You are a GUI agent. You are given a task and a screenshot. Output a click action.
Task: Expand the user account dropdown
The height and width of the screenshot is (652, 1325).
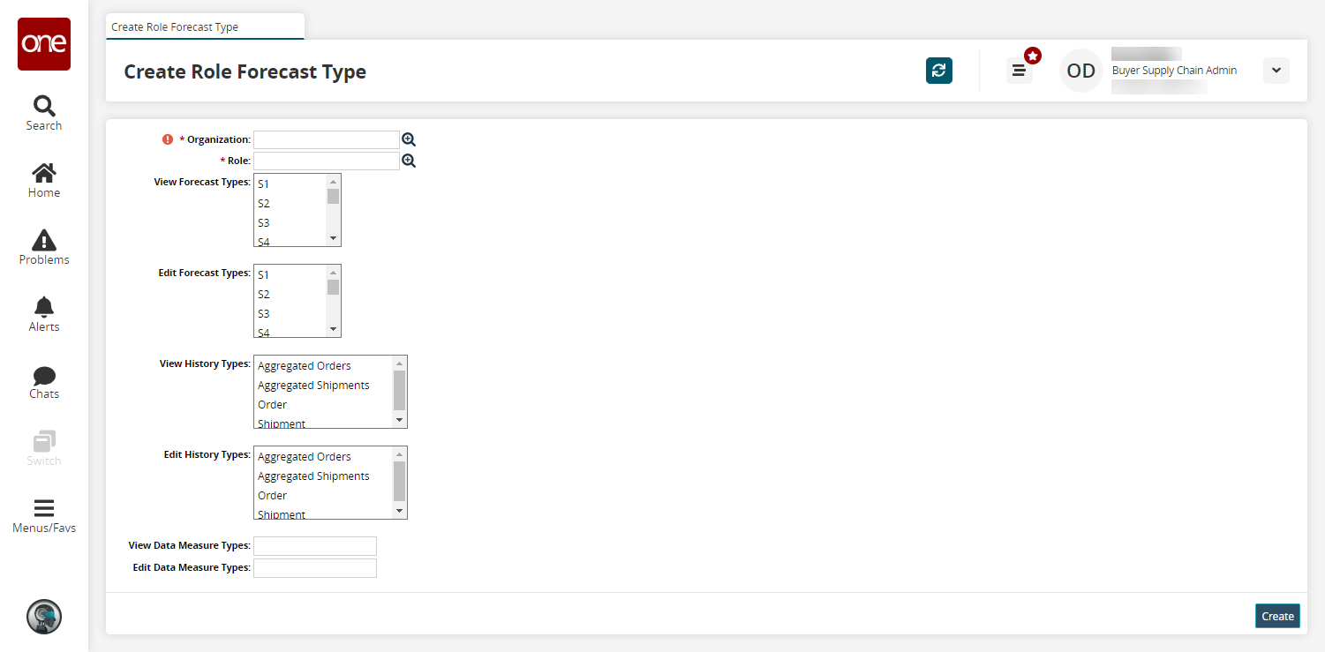pyautogui.click(x=1276, y=71)
